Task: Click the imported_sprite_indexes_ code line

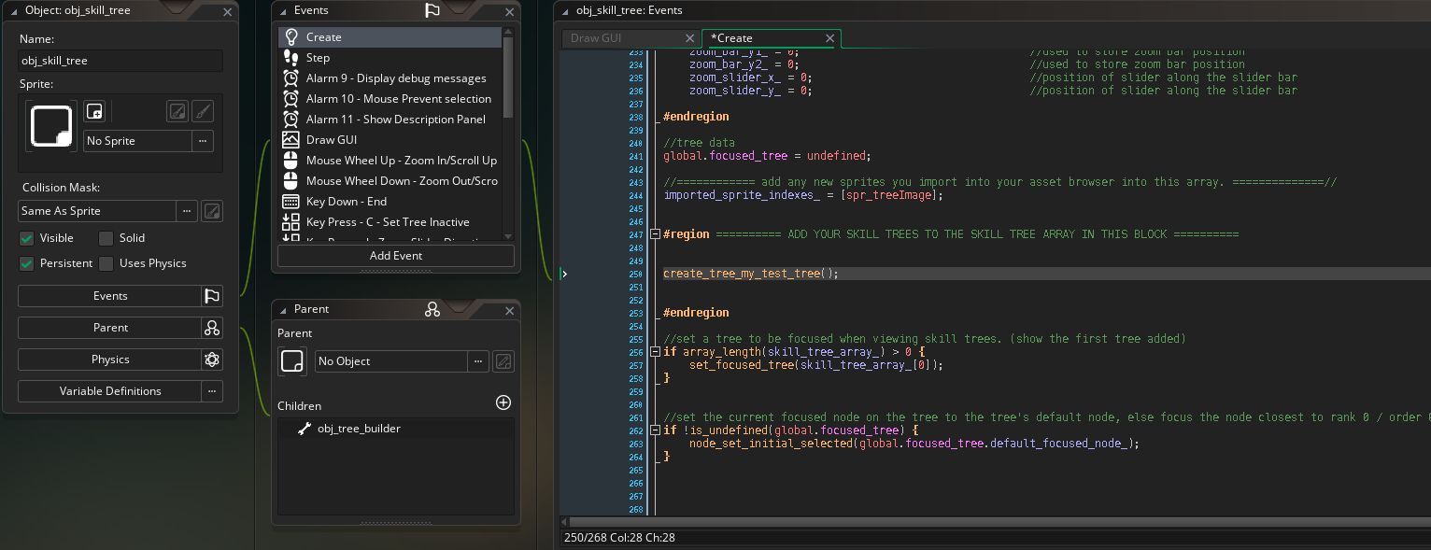Action: click(803, 195)
